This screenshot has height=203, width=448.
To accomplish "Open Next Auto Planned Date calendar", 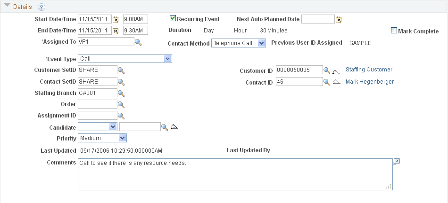I will pyautogui.click(x=339, y=20).
